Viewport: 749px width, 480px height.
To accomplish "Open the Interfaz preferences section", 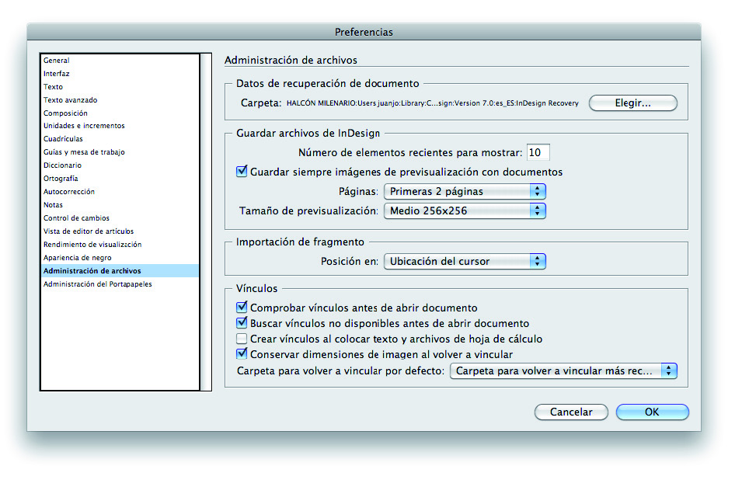I will point(58,73).
